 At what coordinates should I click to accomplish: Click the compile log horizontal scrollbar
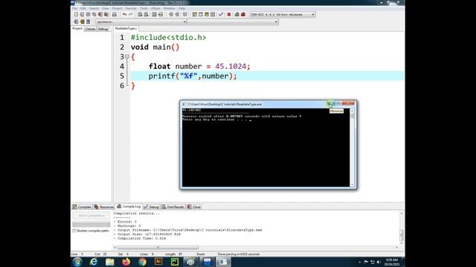[x=256, y=248]
